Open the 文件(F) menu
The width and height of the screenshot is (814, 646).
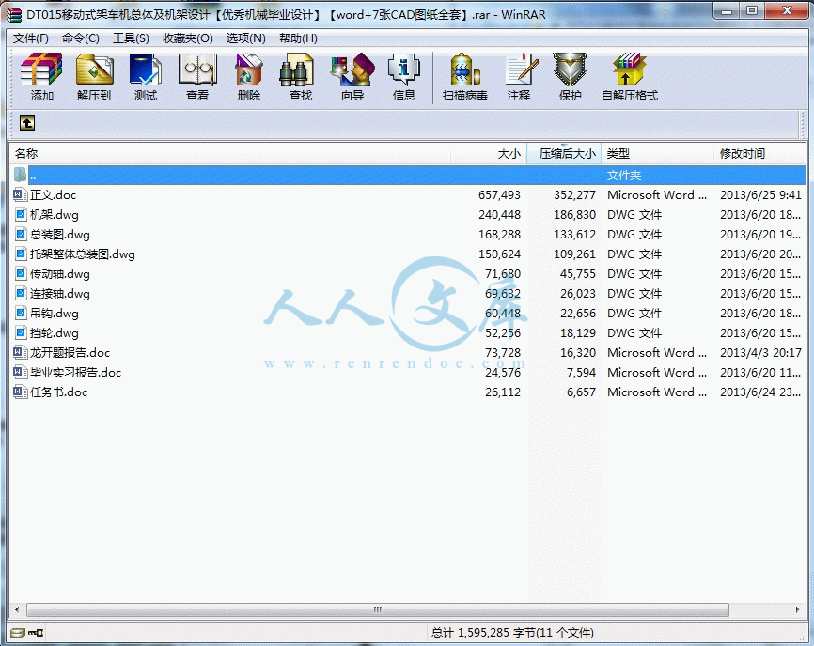[31, 38]
